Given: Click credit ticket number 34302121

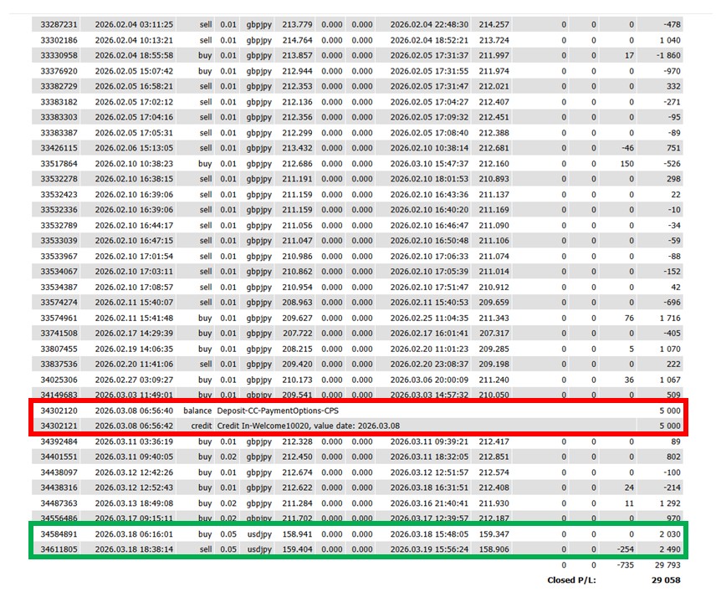Looking at the screenshot, I should pos(59,426).
